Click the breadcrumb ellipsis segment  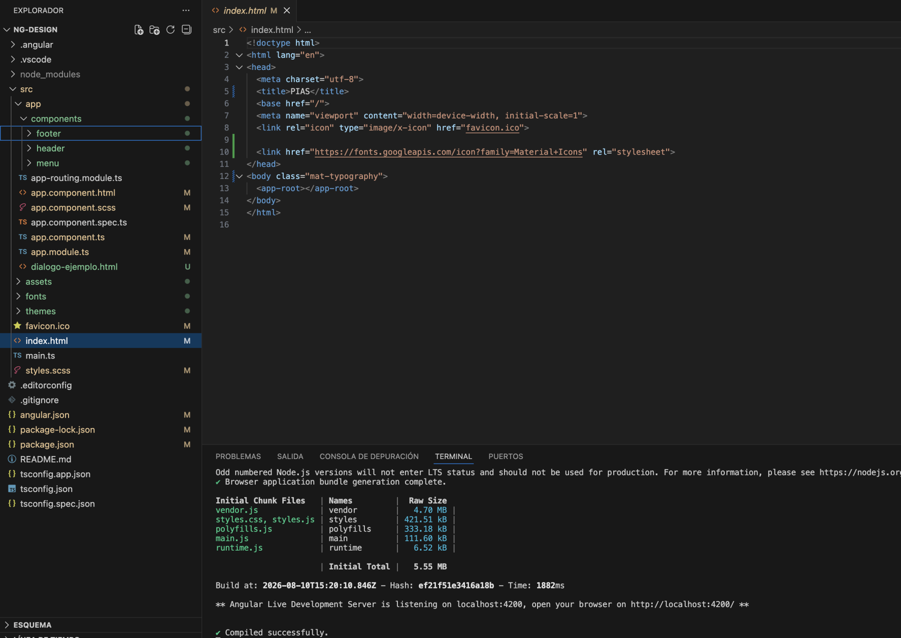point(307,30)
